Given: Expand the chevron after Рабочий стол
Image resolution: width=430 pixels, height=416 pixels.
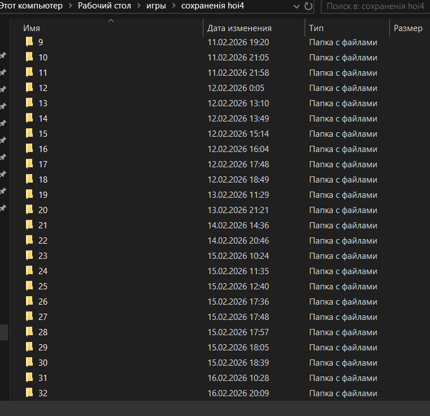Looking at the screenshot, I should [138, 6].
